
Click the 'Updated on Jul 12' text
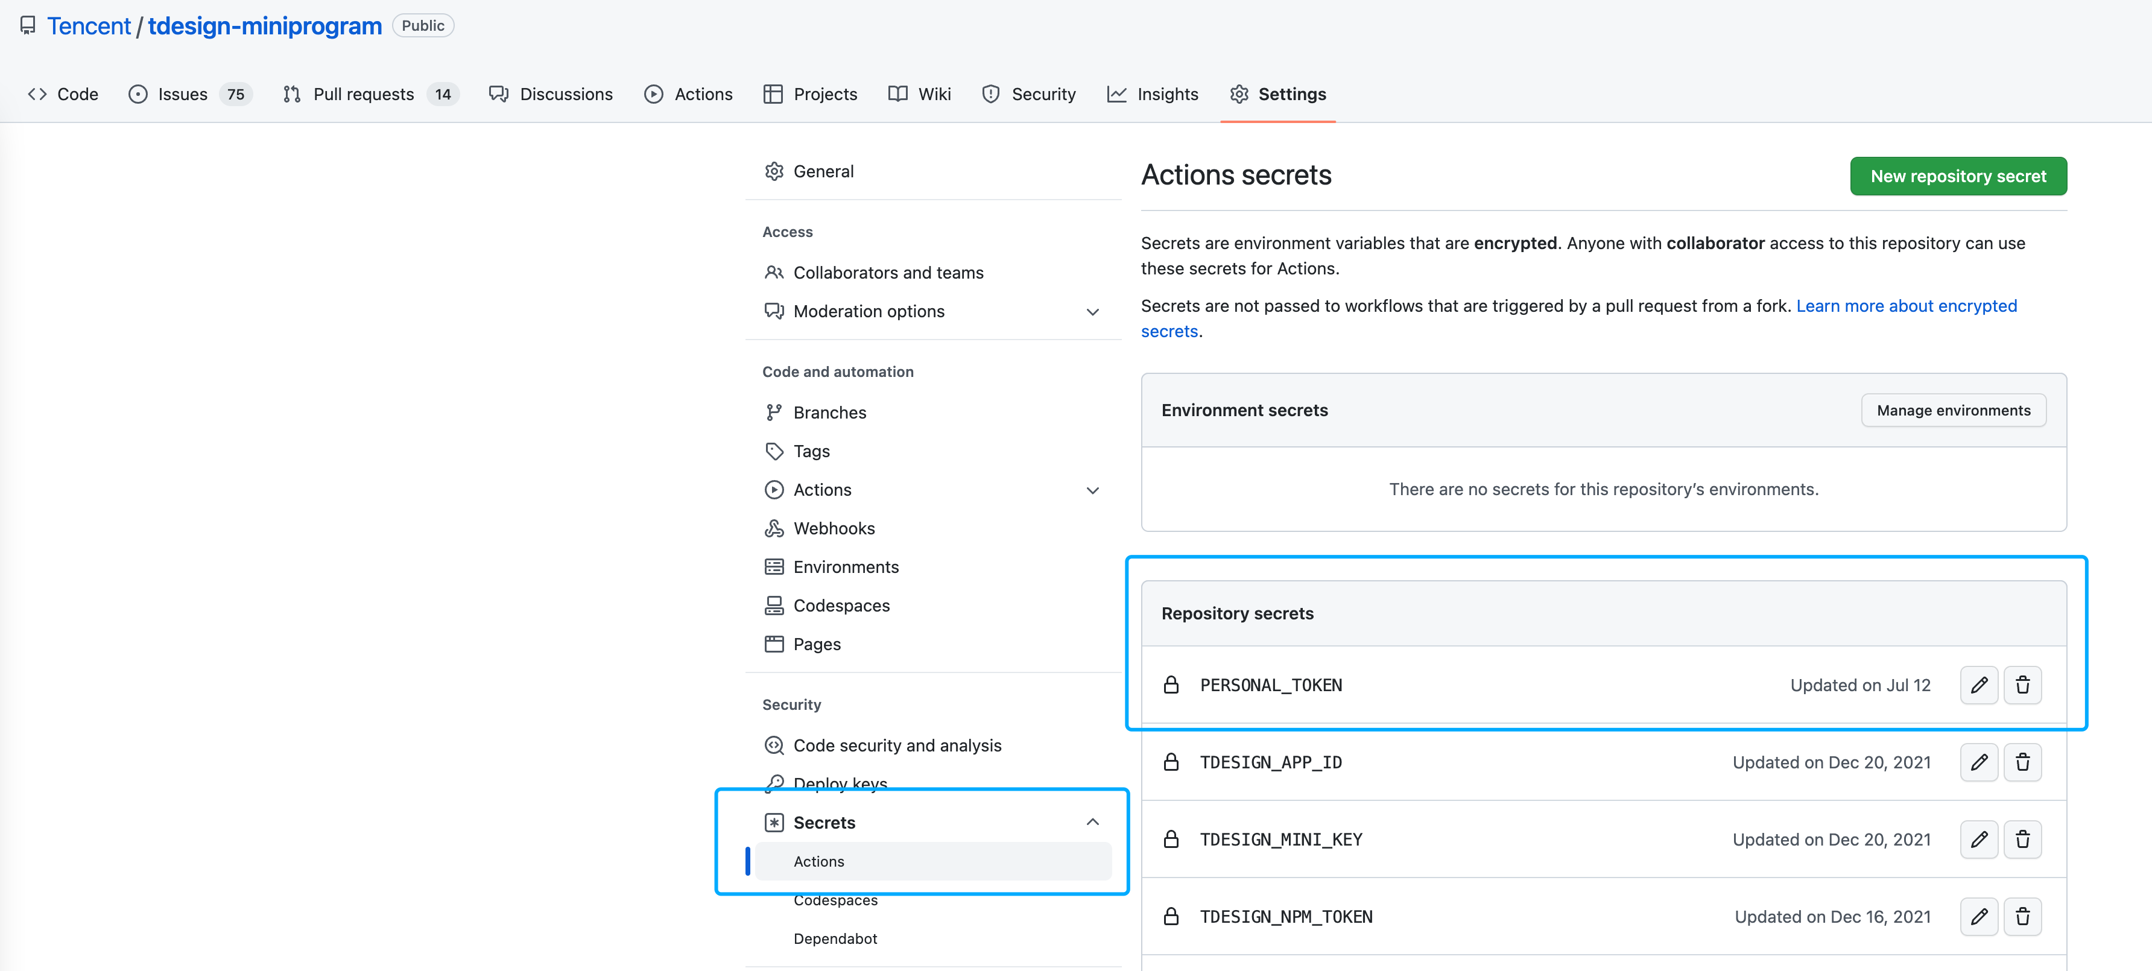(x=1859, y=685)
